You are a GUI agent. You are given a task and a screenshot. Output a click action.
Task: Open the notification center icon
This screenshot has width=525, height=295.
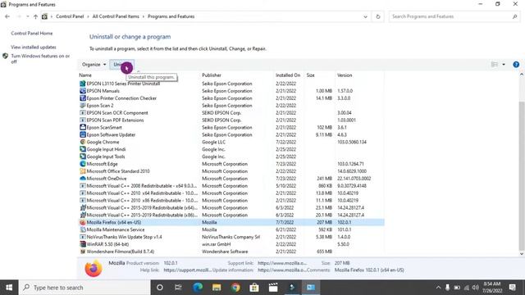[x=512, y=288]
